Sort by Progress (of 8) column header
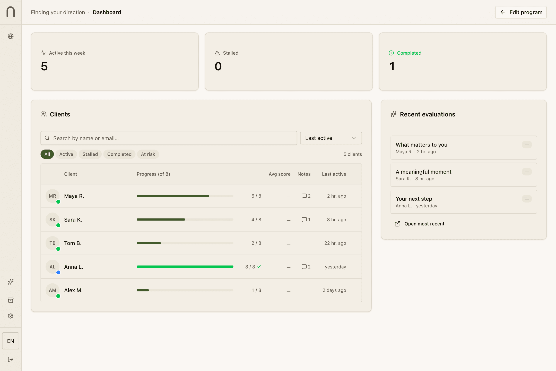The image size is (556, 371). (153, 174)
